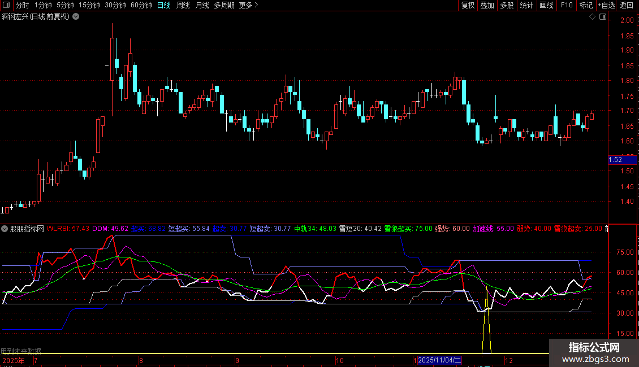
Task: Open the 画线 drawing tools
Action: tap(546, 6)
